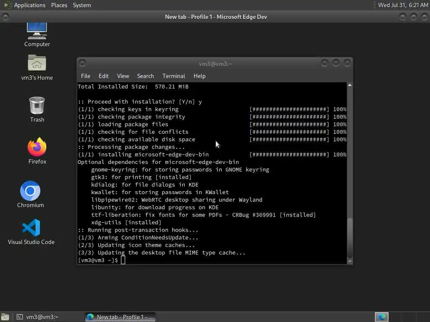The image size is (430, 322).
Task: Click the text 'Total Installed Size: 570.21 MiB'
Action: pyautogui.click(x=133, y=86)
